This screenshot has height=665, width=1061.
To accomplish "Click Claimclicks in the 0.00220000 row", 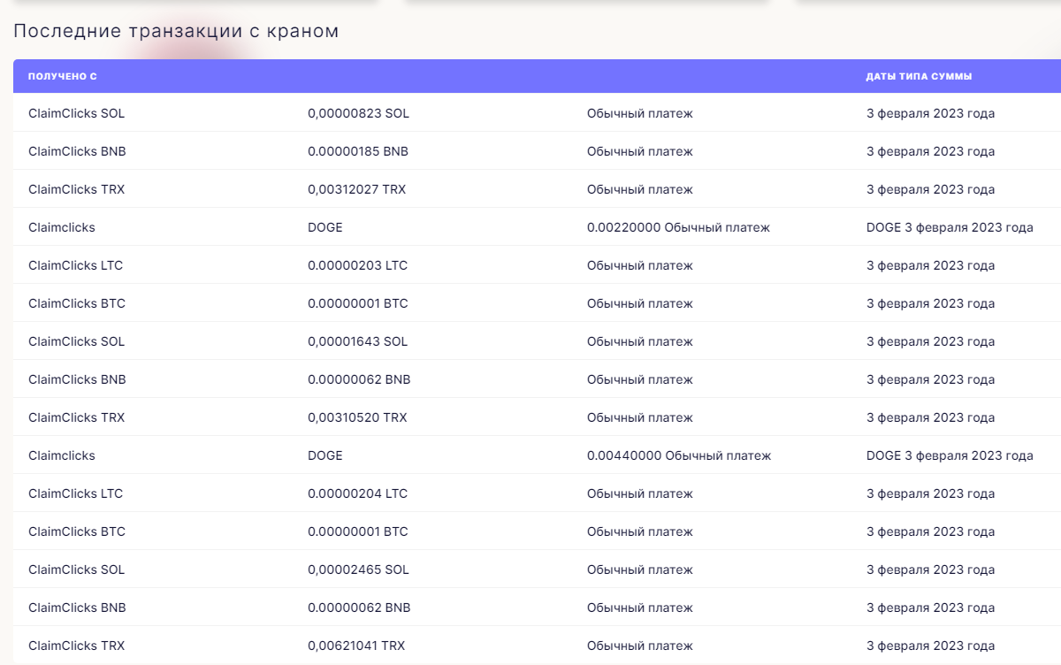I will click(x=62, y=227).
